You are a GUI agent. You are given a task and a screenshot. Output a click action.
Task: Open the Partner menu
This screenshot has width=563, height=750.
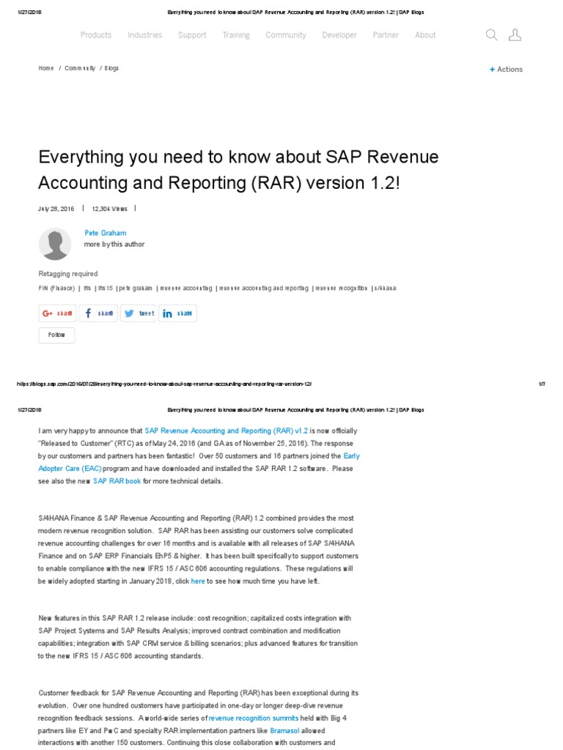(x=386, y=35)
